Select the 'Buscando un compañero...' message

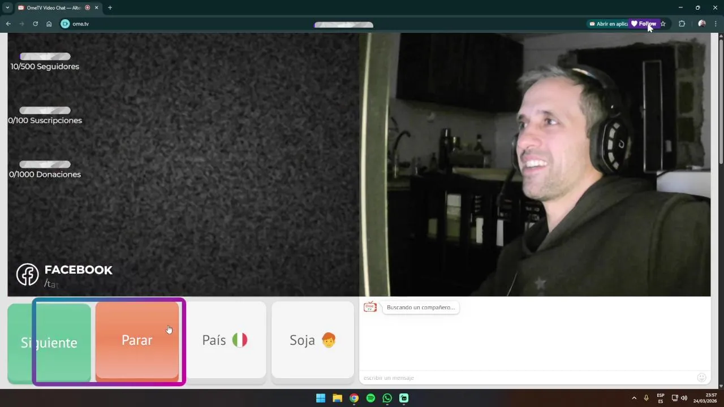(421, 308)
